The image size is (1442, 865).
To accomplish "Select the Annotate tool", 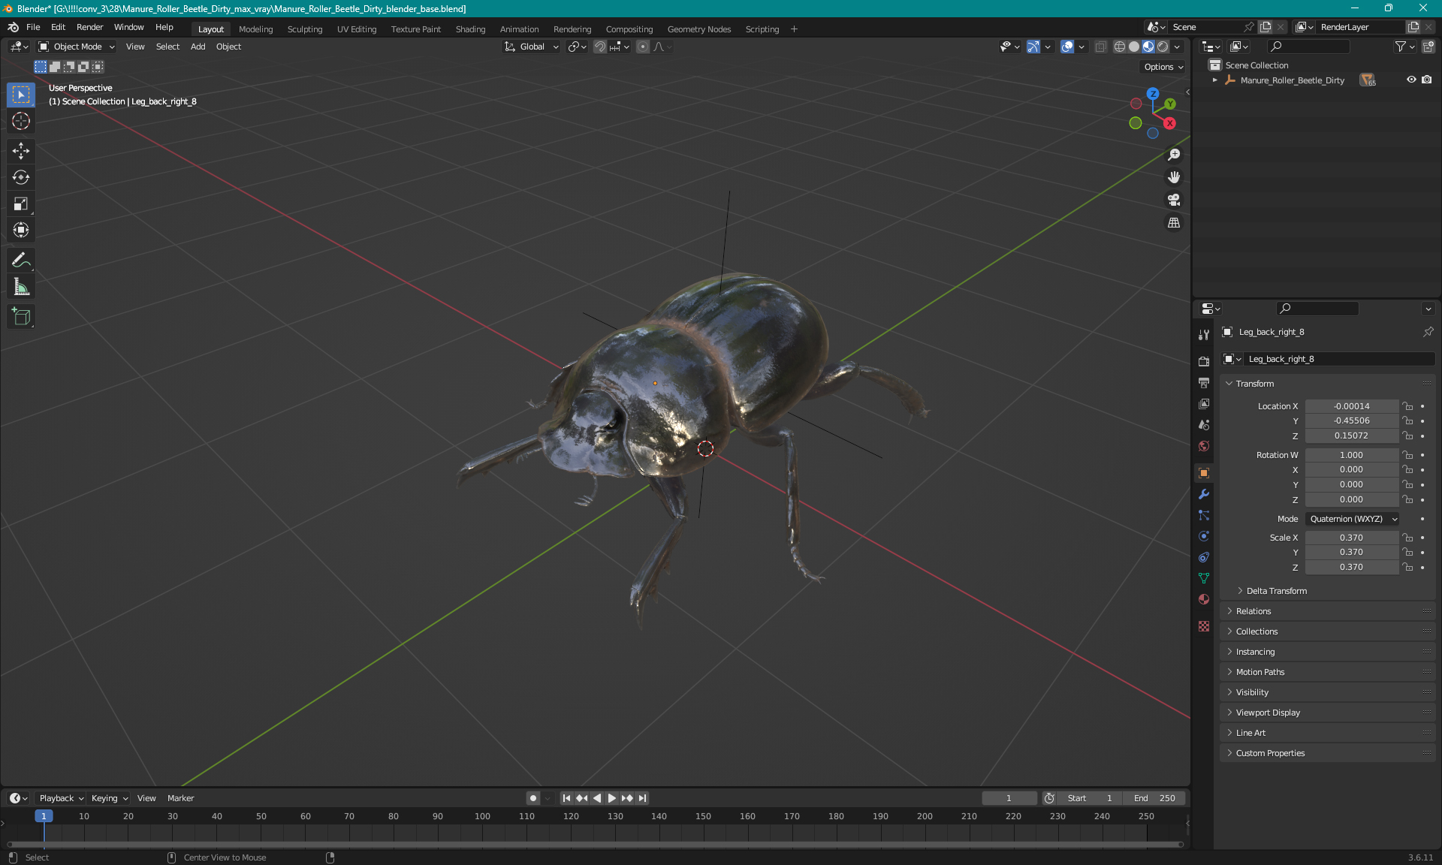I will [x=21, y=260].
